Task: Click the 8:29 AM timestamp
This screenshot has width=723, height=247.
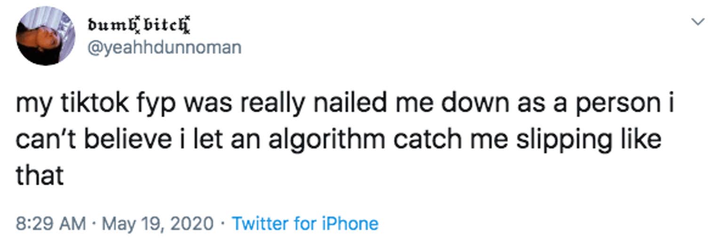Action: point(51,223)
